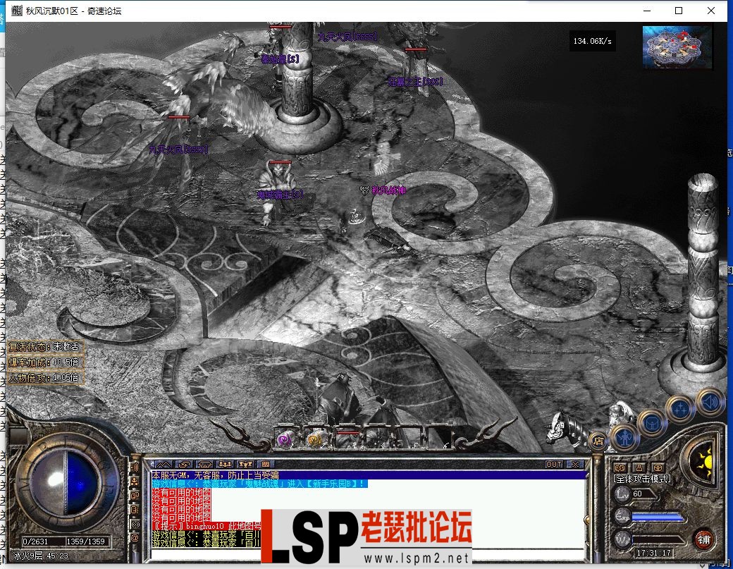Minimize the 秋风沉默01区 game window

(x=647, y=11)
